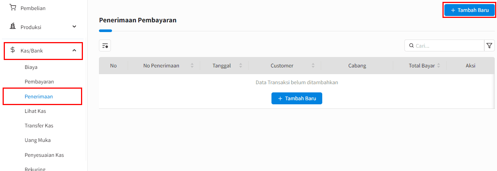Sort by the No Penerimaan column arrows
497x171 pixels.
(192, 66)
